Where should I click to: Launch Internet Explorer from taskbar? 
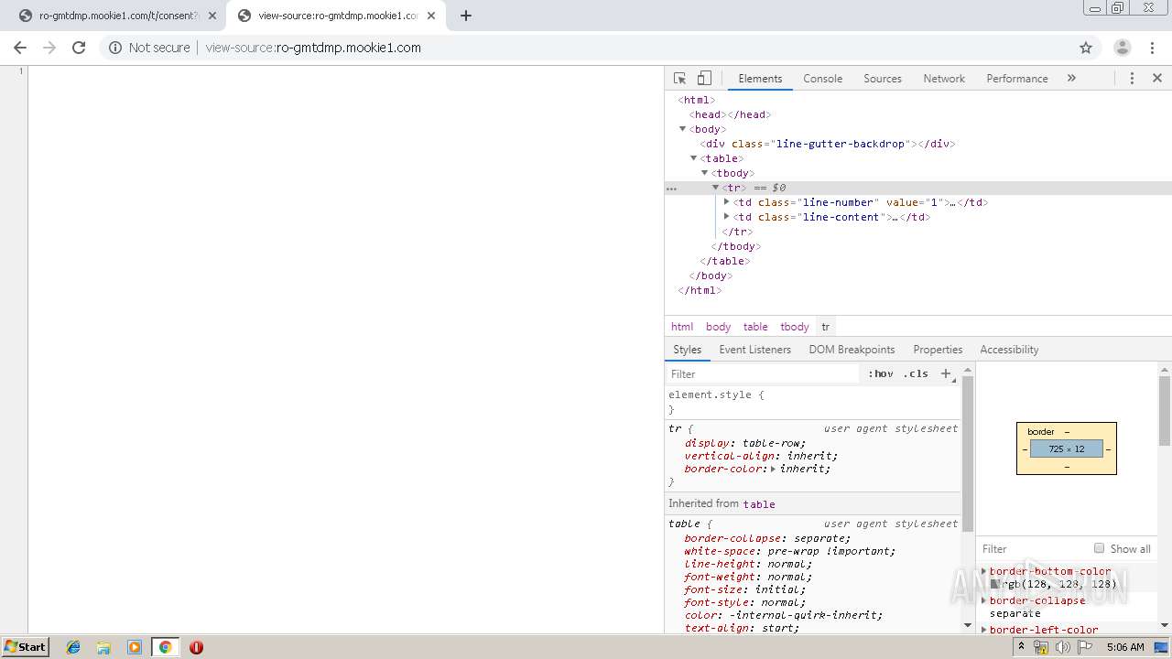pyautogui.click(x=73, y=647)
